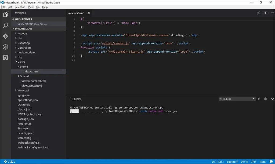Open the Extensions view in activity bar
Image resolution: width=275 pixels, height=164 pixels.
tap(5, 58)
